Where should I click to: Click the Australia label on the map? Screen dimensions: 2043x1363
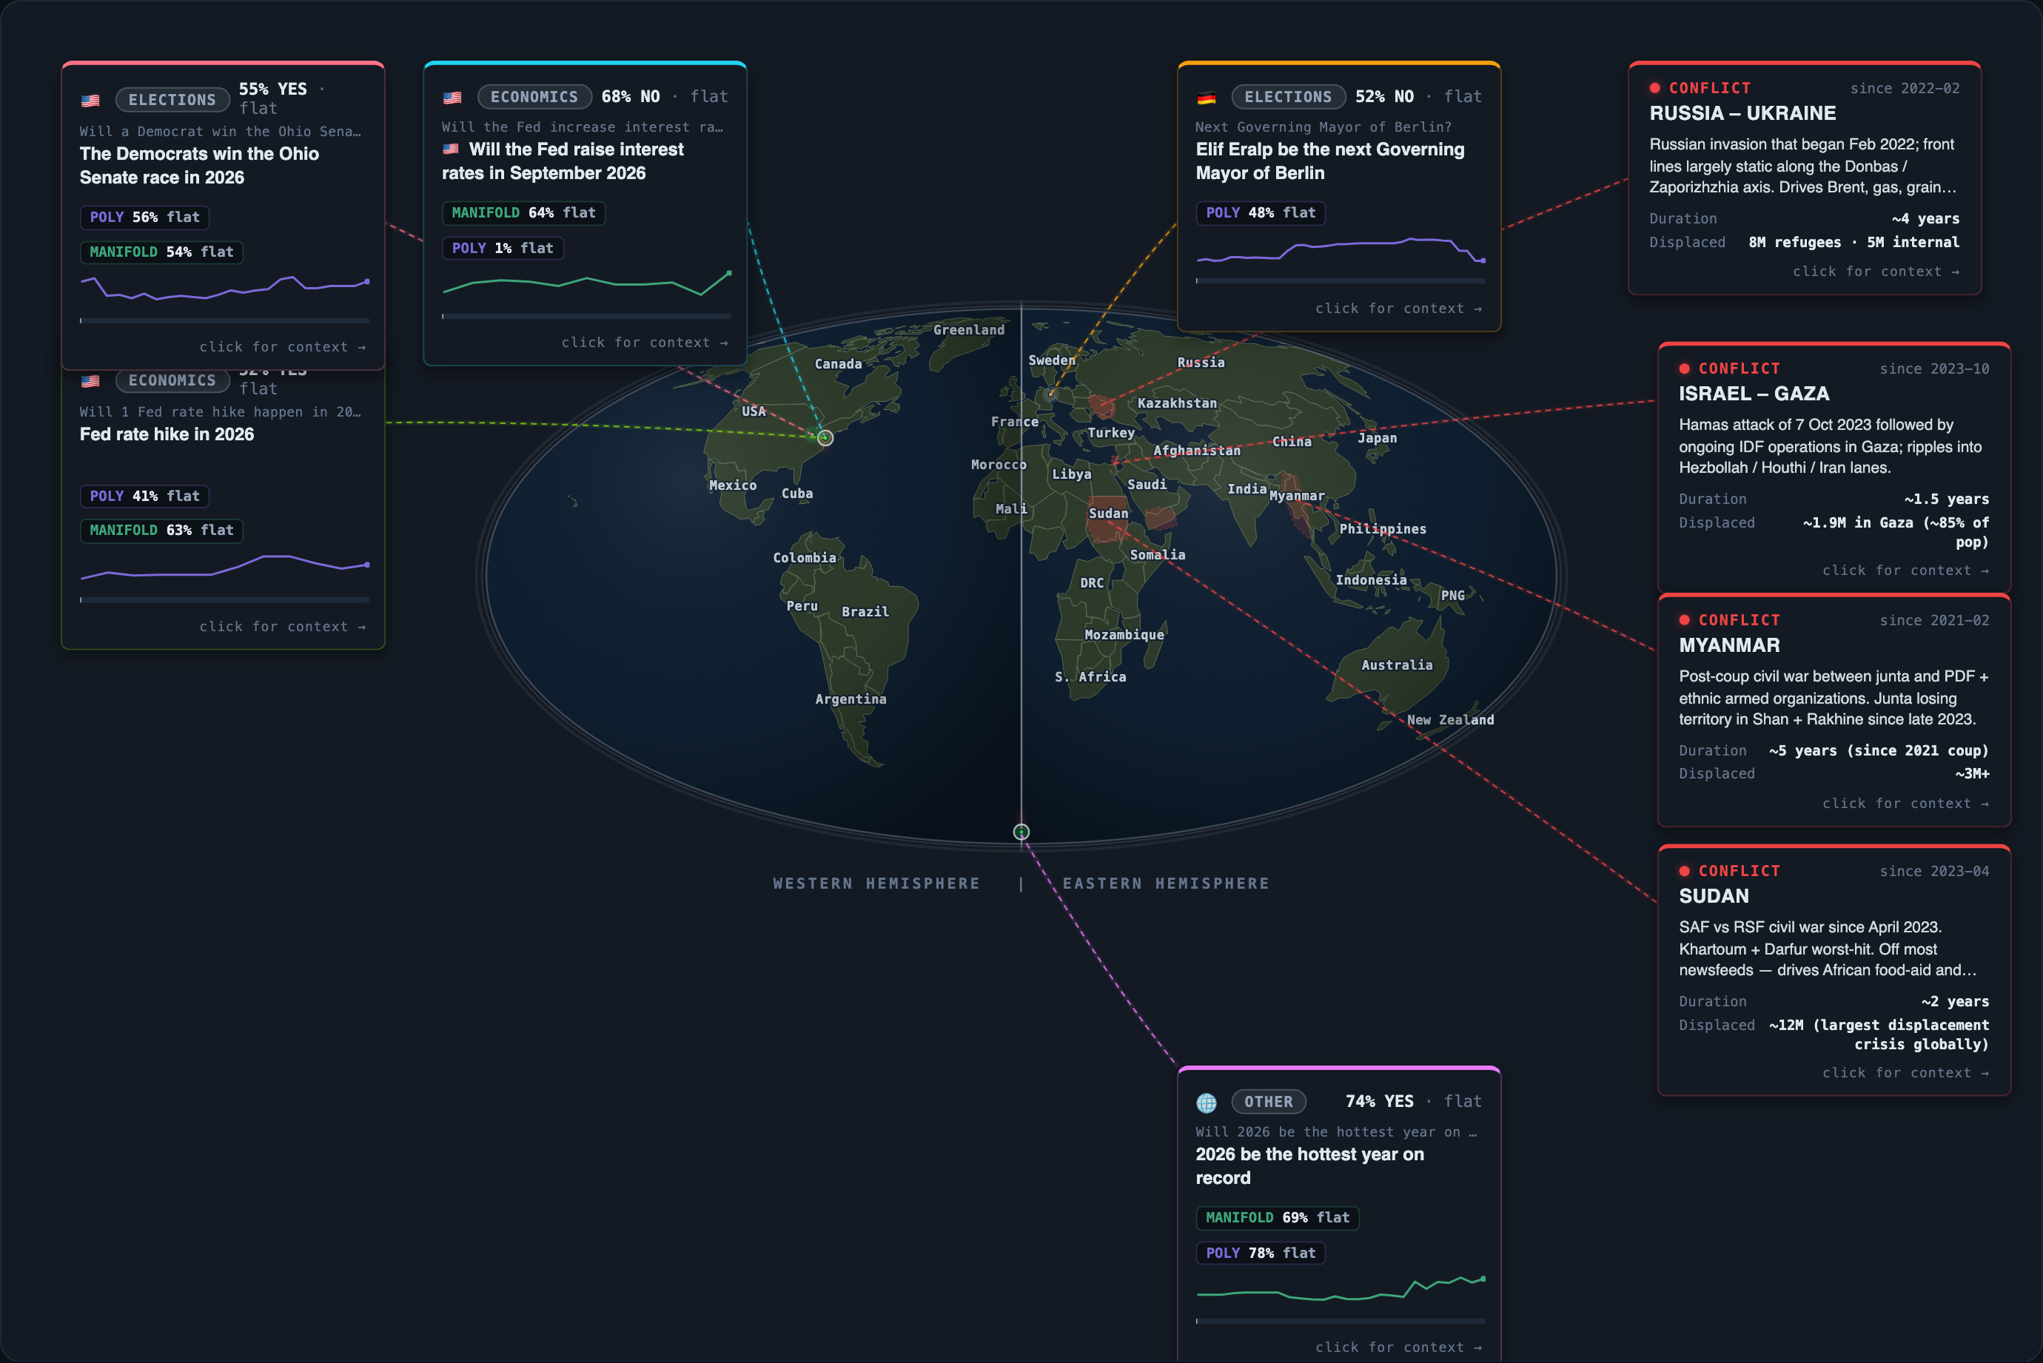pos(1397,665)
